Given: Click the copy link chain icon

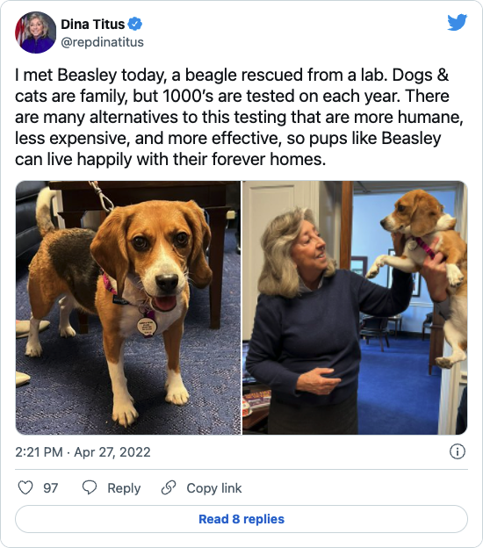Looking at the screenshot, I should 169,487.
